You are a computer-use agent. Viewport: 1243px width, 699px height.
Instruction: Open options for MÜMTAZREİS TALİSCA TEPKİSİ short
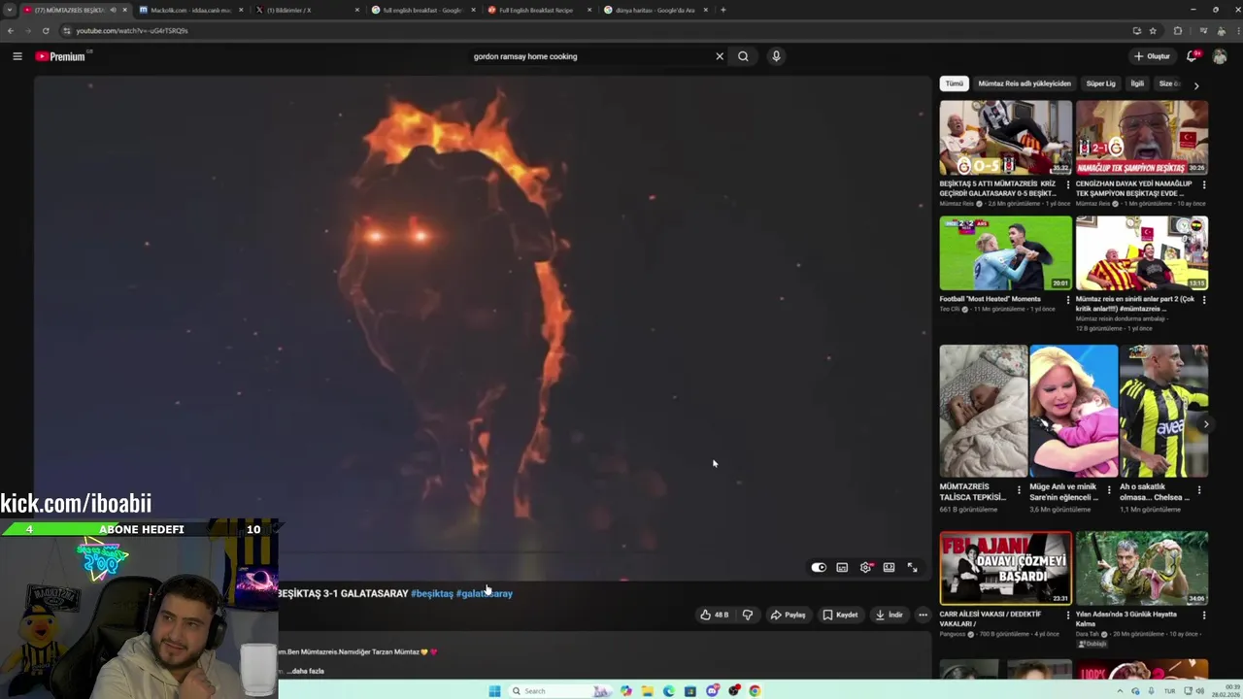pyautogui.click(x=1019, y=490)
